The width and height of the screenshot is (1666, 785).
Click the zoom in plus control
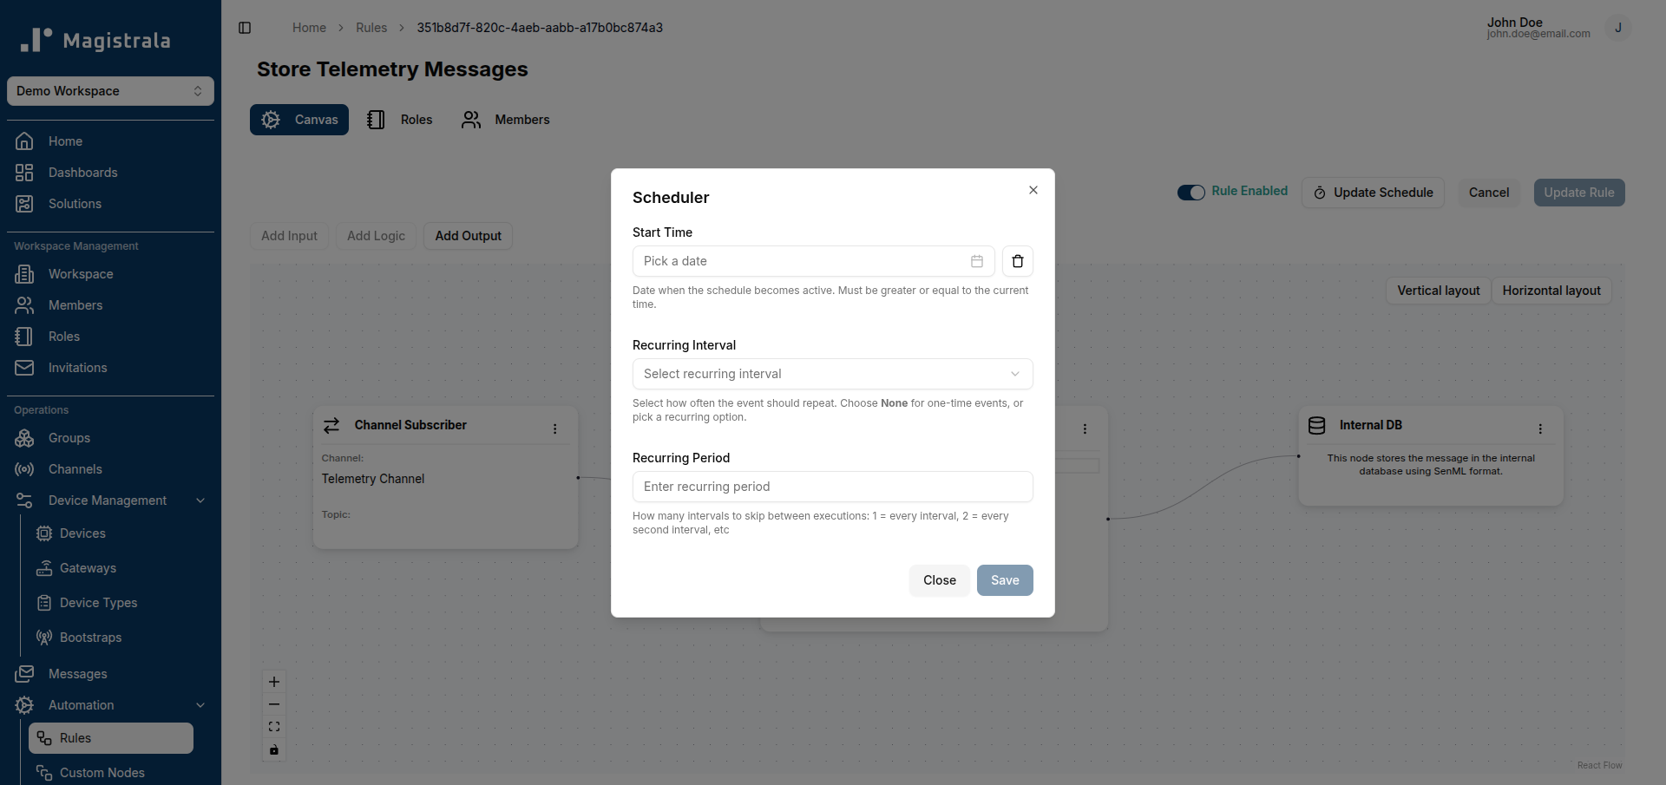click(x=274, y=682)
